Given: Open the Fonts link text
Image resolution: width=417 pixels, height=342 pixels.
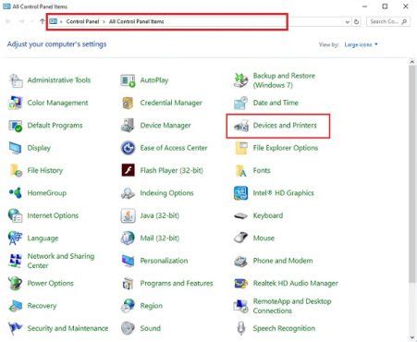Looking at the screenshot, I should pos(262,170).
